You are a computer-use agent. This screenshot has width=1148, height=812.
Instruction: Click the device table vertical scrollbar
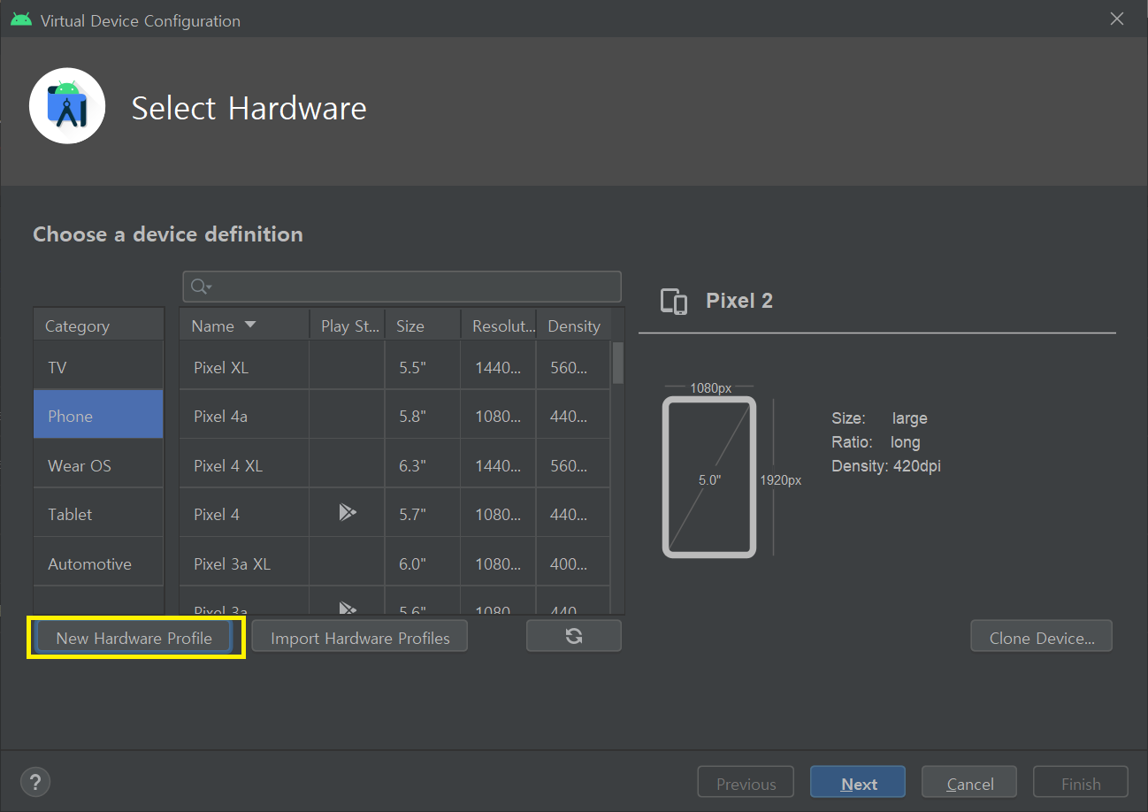617,363
